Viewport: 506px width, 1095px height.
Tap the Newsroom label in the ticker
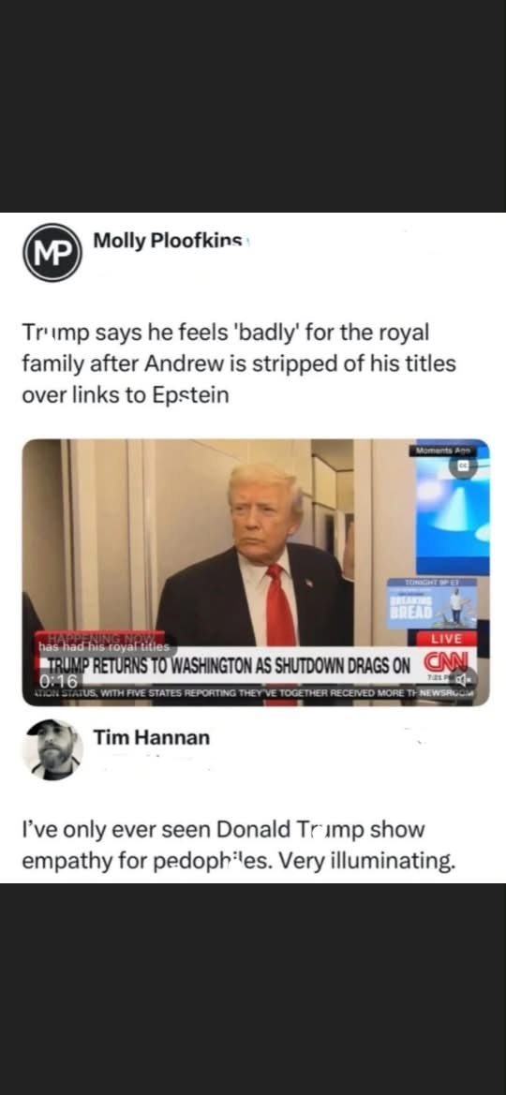pos(448,693)
